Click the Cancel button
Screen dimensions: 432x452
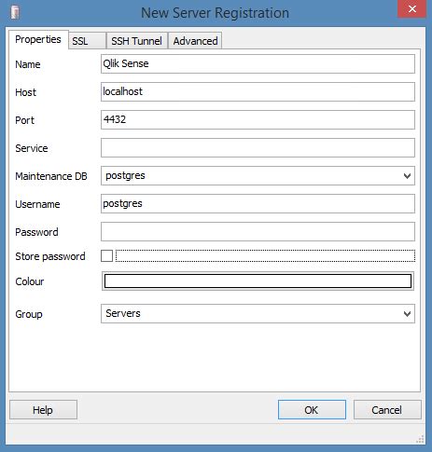[x=387, y=410]
